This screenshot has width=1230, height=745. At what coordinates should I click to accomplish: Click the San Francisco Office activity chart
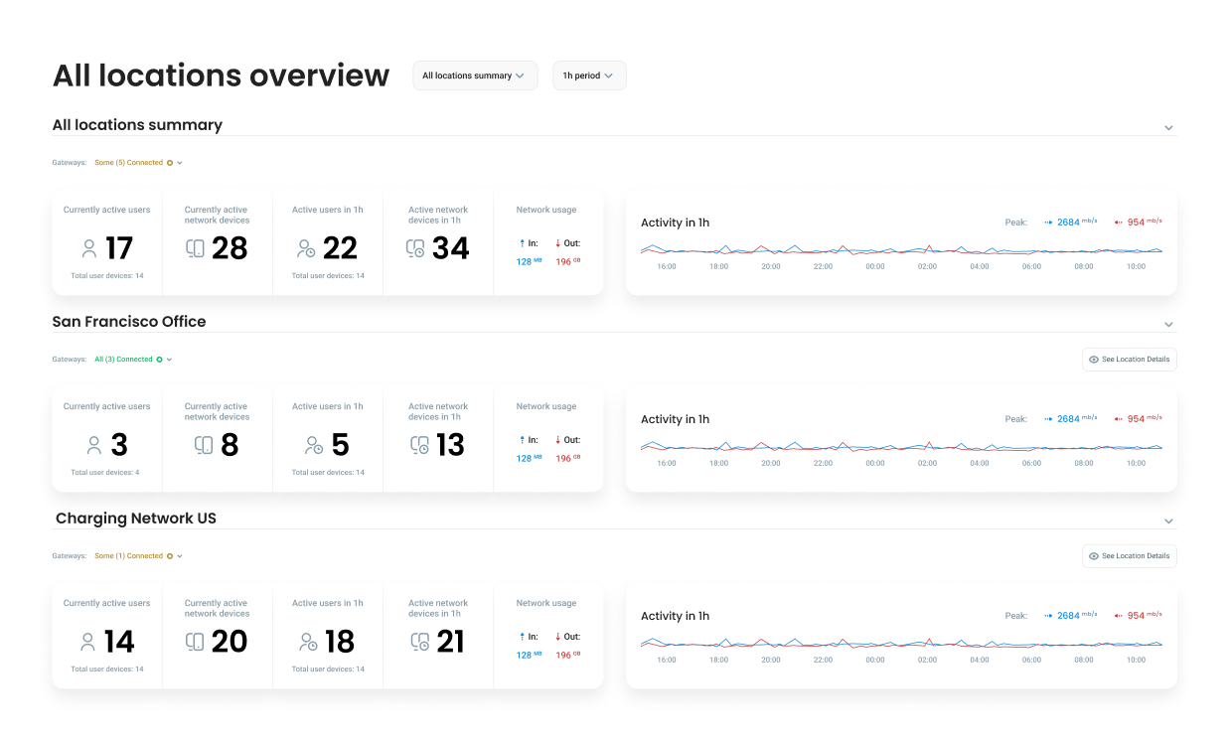tap(900, 447)
